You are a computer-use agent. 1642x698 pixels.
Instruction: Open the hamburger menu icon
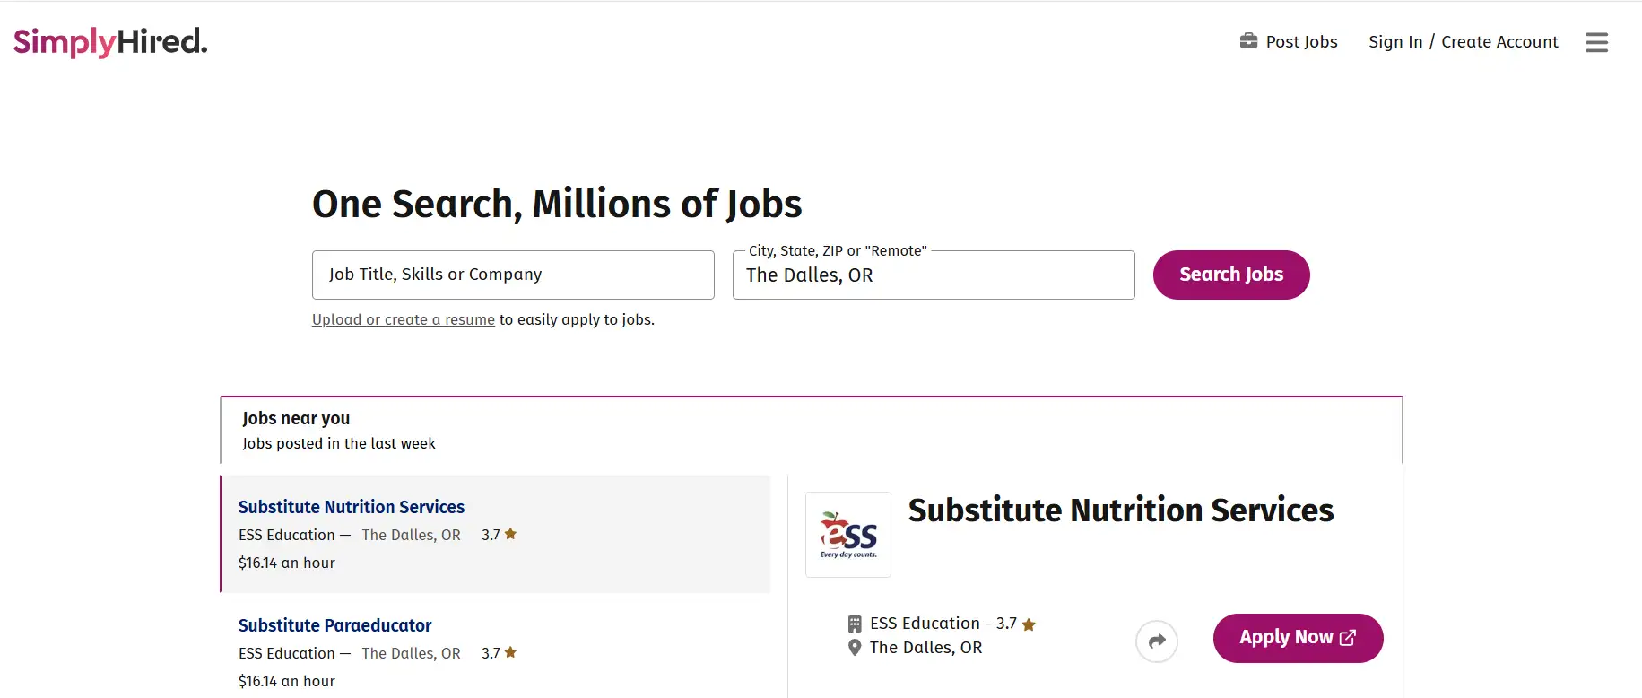(x=1596, y=42)
